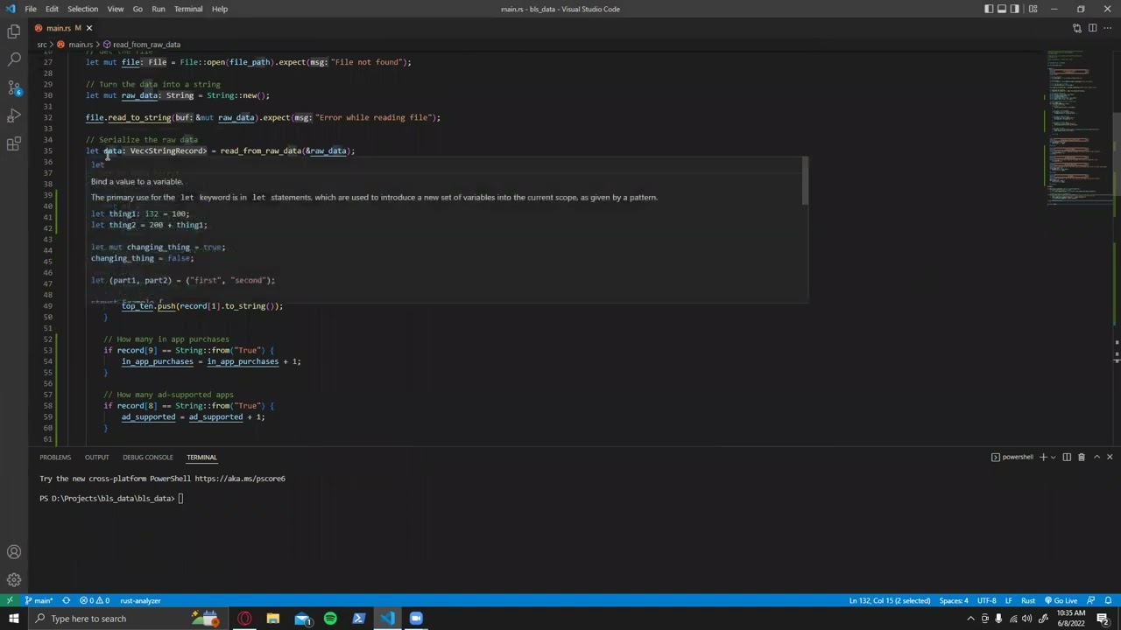Open changes compare icon in editor toolbar
Image resolution: width=1121 pixels, height=630 pixels.
pyautogui.click(x=1077, y=28)
